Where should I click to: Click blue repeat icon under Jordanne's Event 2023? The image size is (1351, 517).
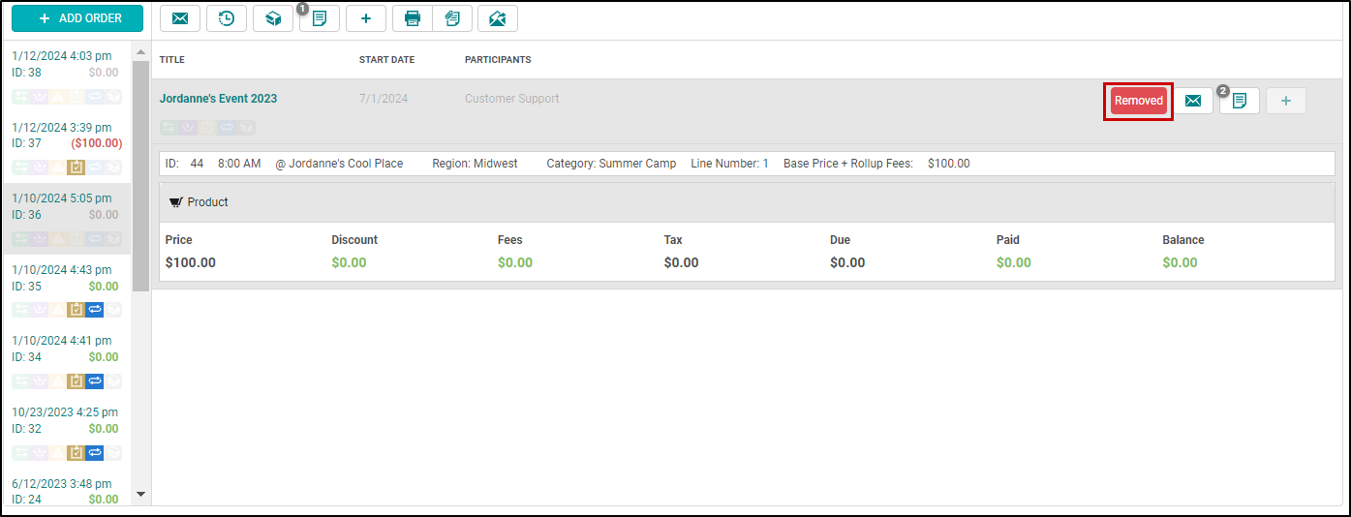point(227,127)
